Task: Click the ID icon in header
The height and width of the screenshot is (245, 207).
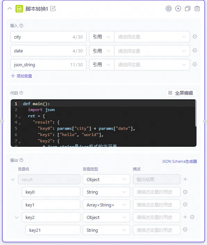Action: [168, 9]
